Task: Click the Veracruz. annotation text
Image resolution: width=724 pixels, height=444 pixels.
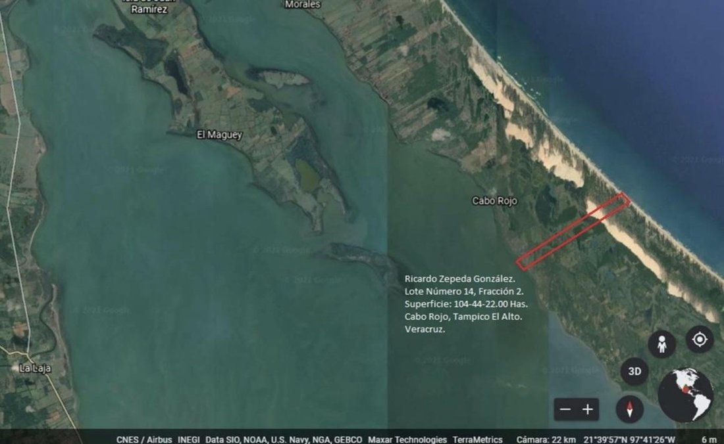Action: [x=425, y=329]
